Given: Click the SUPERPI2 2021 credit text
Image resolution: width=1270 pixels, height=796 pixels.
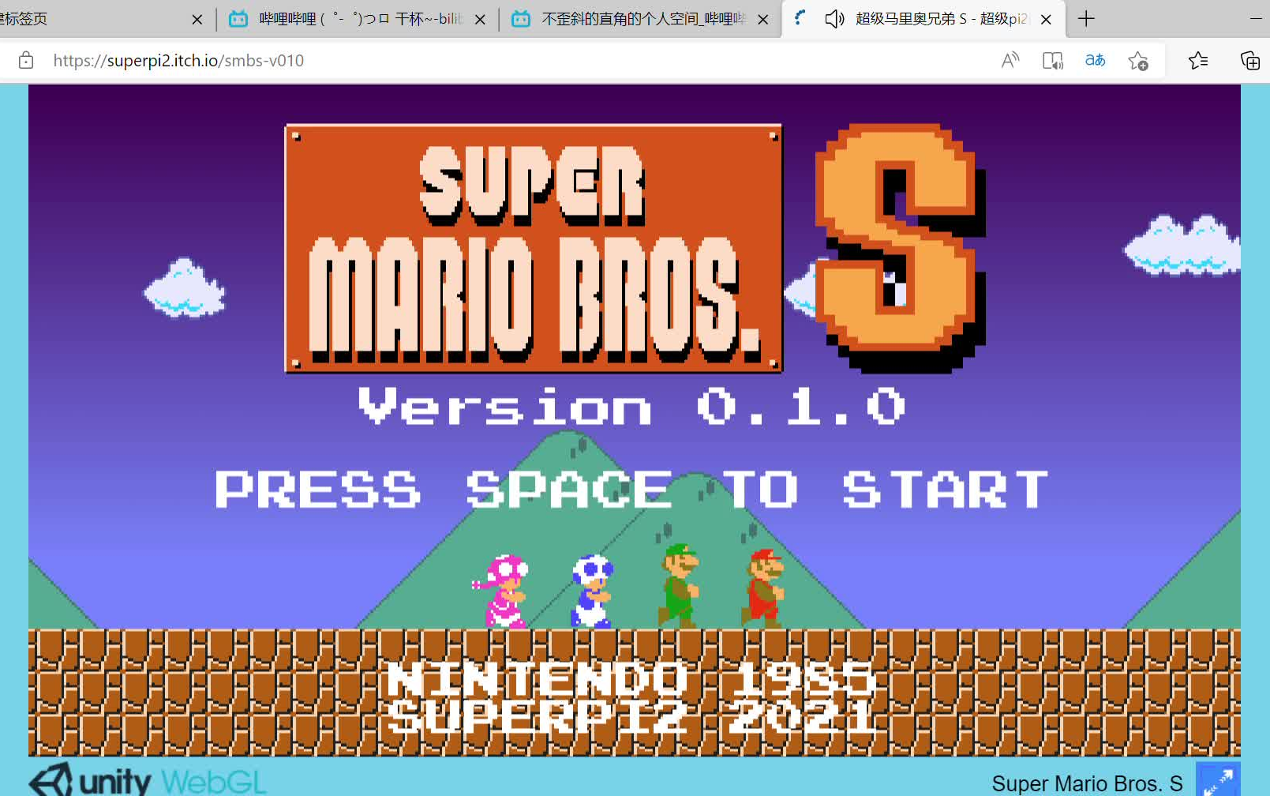Looking at the screenshot, I should (631, 717).
